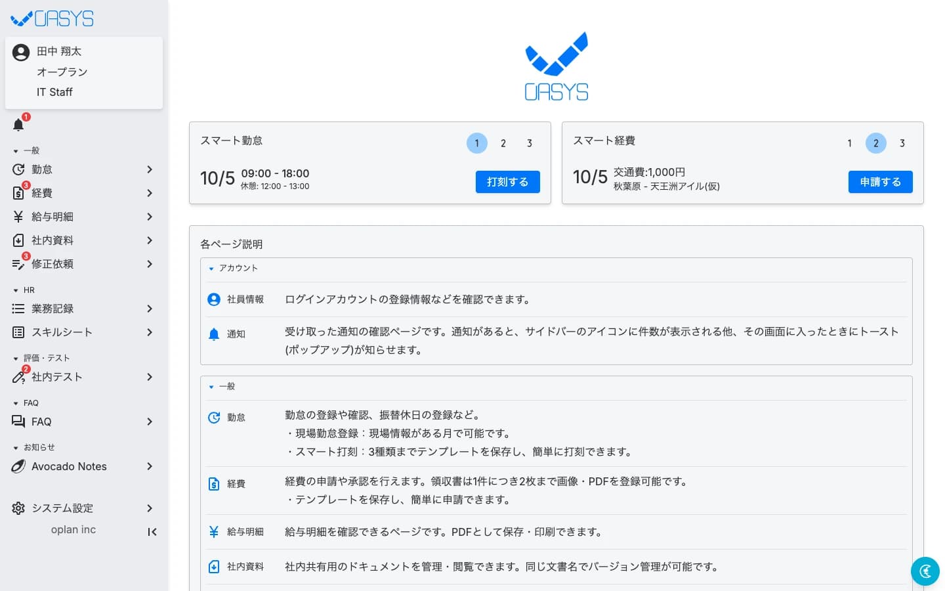
Task: Select template 2 in スマート経費
Action: (x=876, y=143)
